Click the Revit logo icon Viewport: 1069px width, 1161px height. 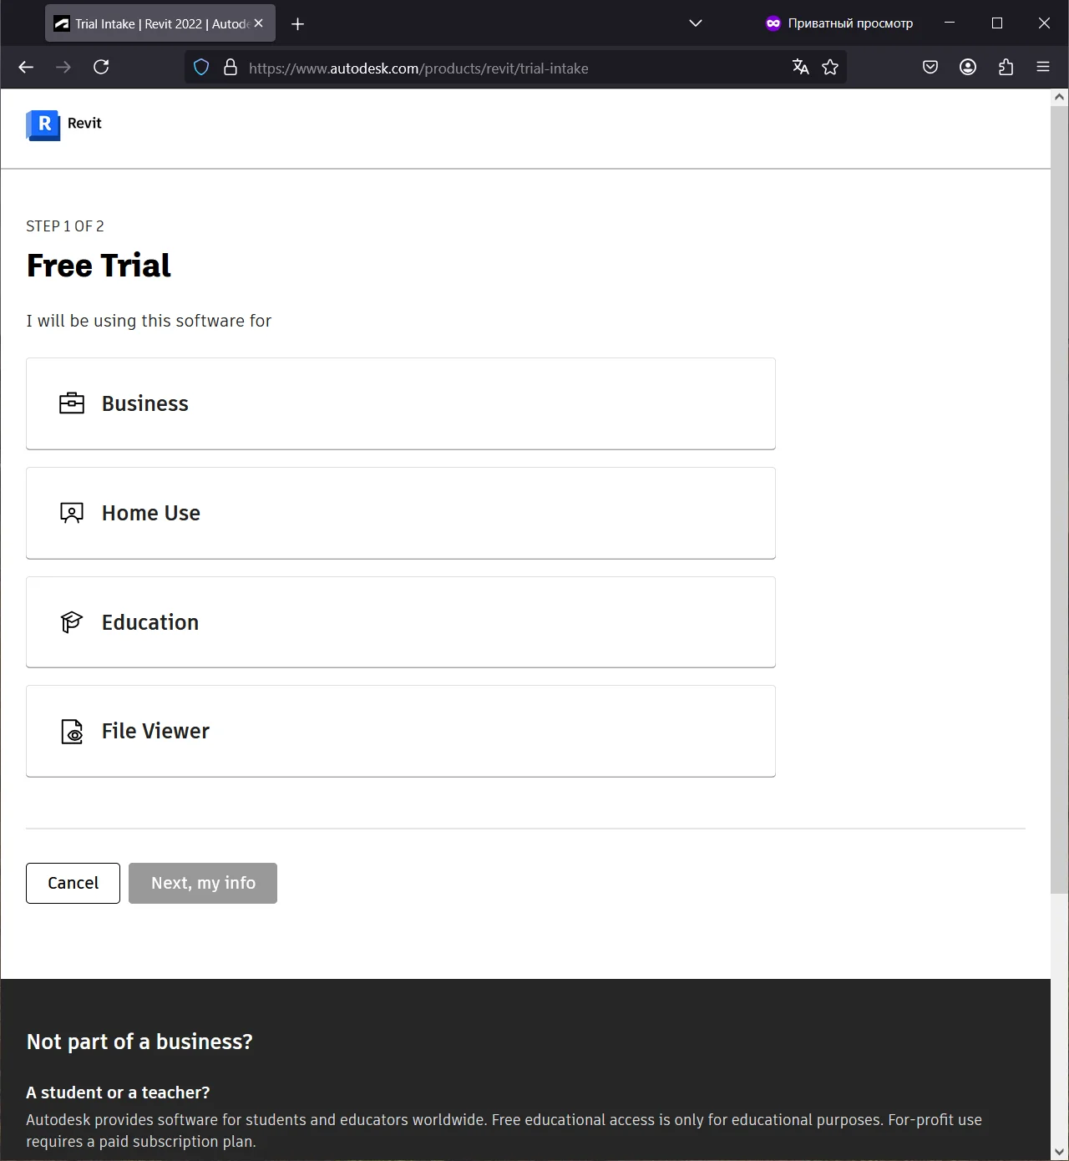pyautogui.click(x=43, y=124)
